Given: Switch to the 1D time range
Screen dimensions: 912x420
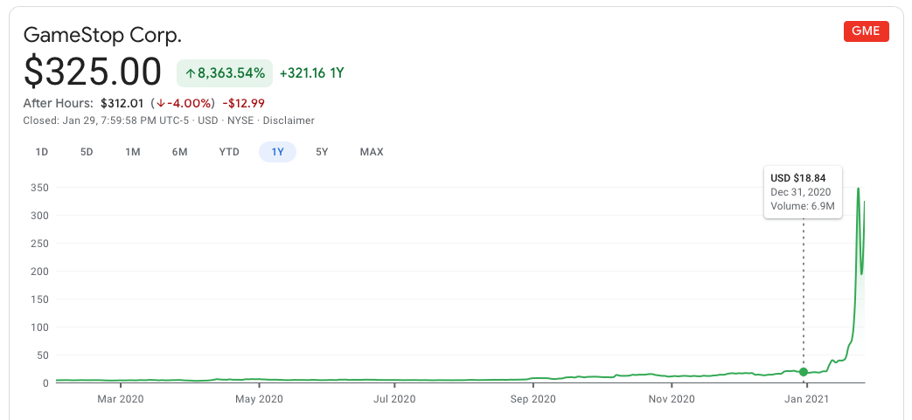Looking at the screenshot, I should point(41,152).
